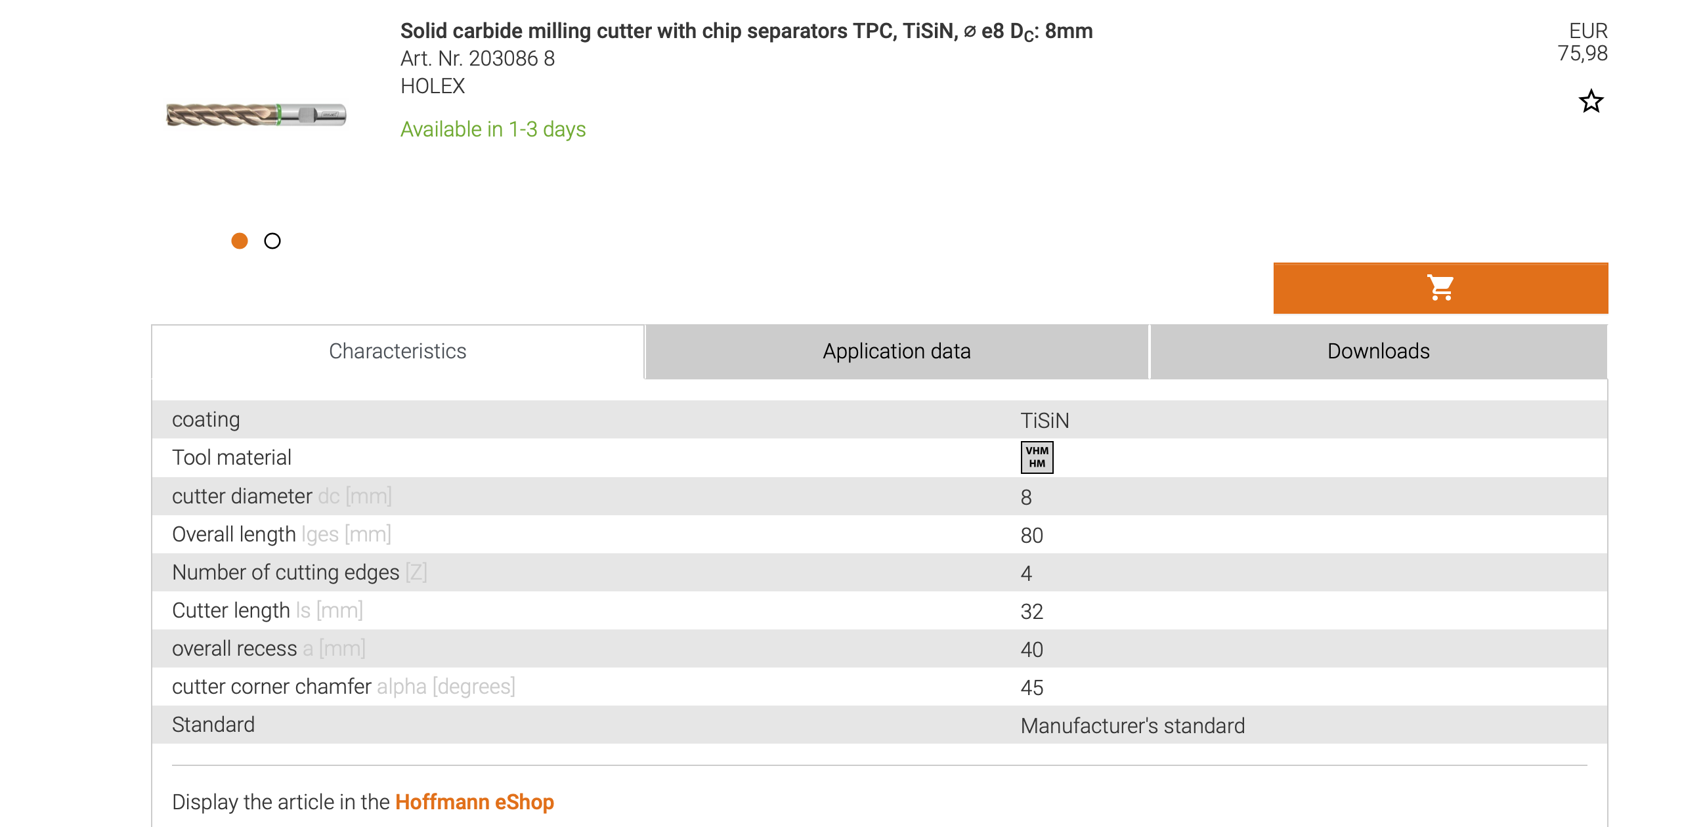The height and width of the screenshot is (827, 1703).
Task: Switch to the Characteristics tab
Action: point(397,351)
